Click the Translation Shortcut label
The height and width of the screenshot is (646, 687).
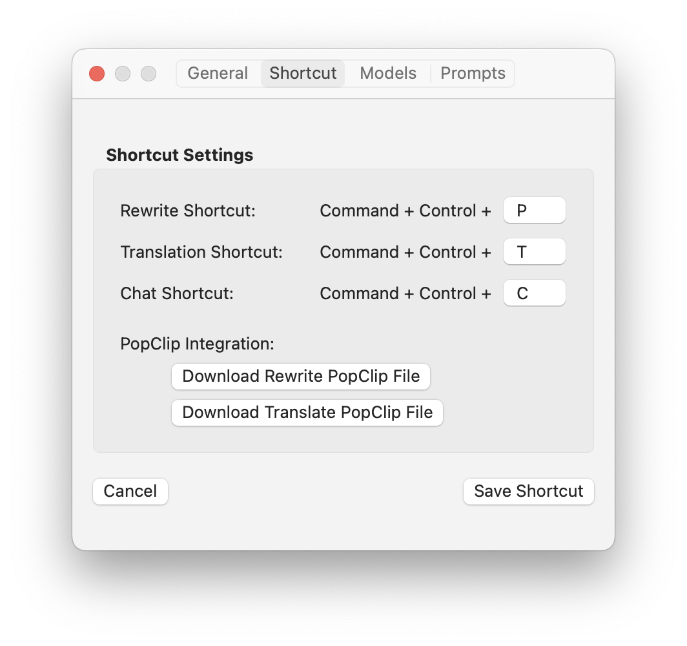[x=201, y=253]
